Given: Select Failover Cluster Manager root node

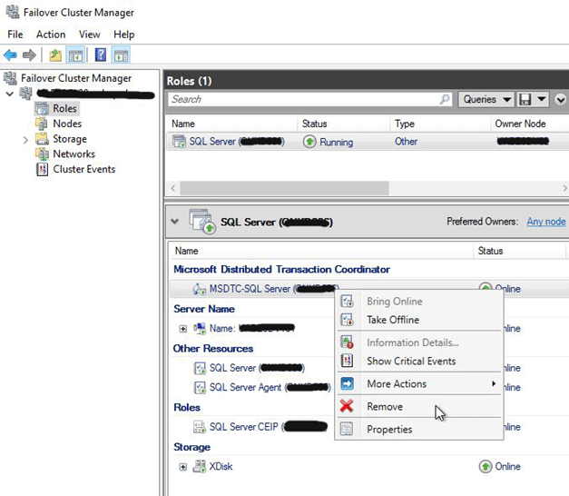Looking at the screenshot, I should [x=76, y=78].
